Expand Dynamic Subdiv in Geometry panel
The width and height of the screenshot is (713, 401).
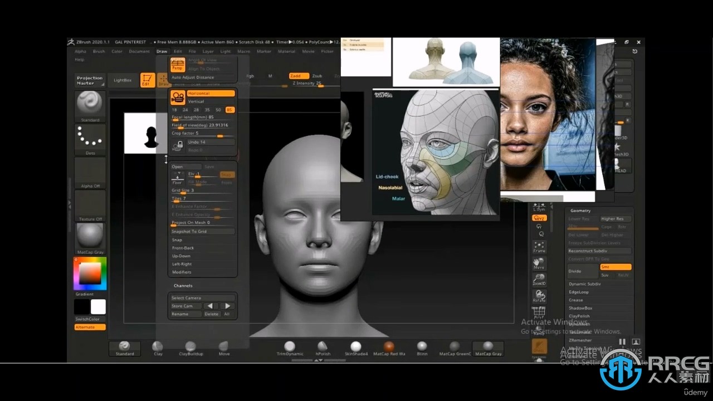[584, 284]
